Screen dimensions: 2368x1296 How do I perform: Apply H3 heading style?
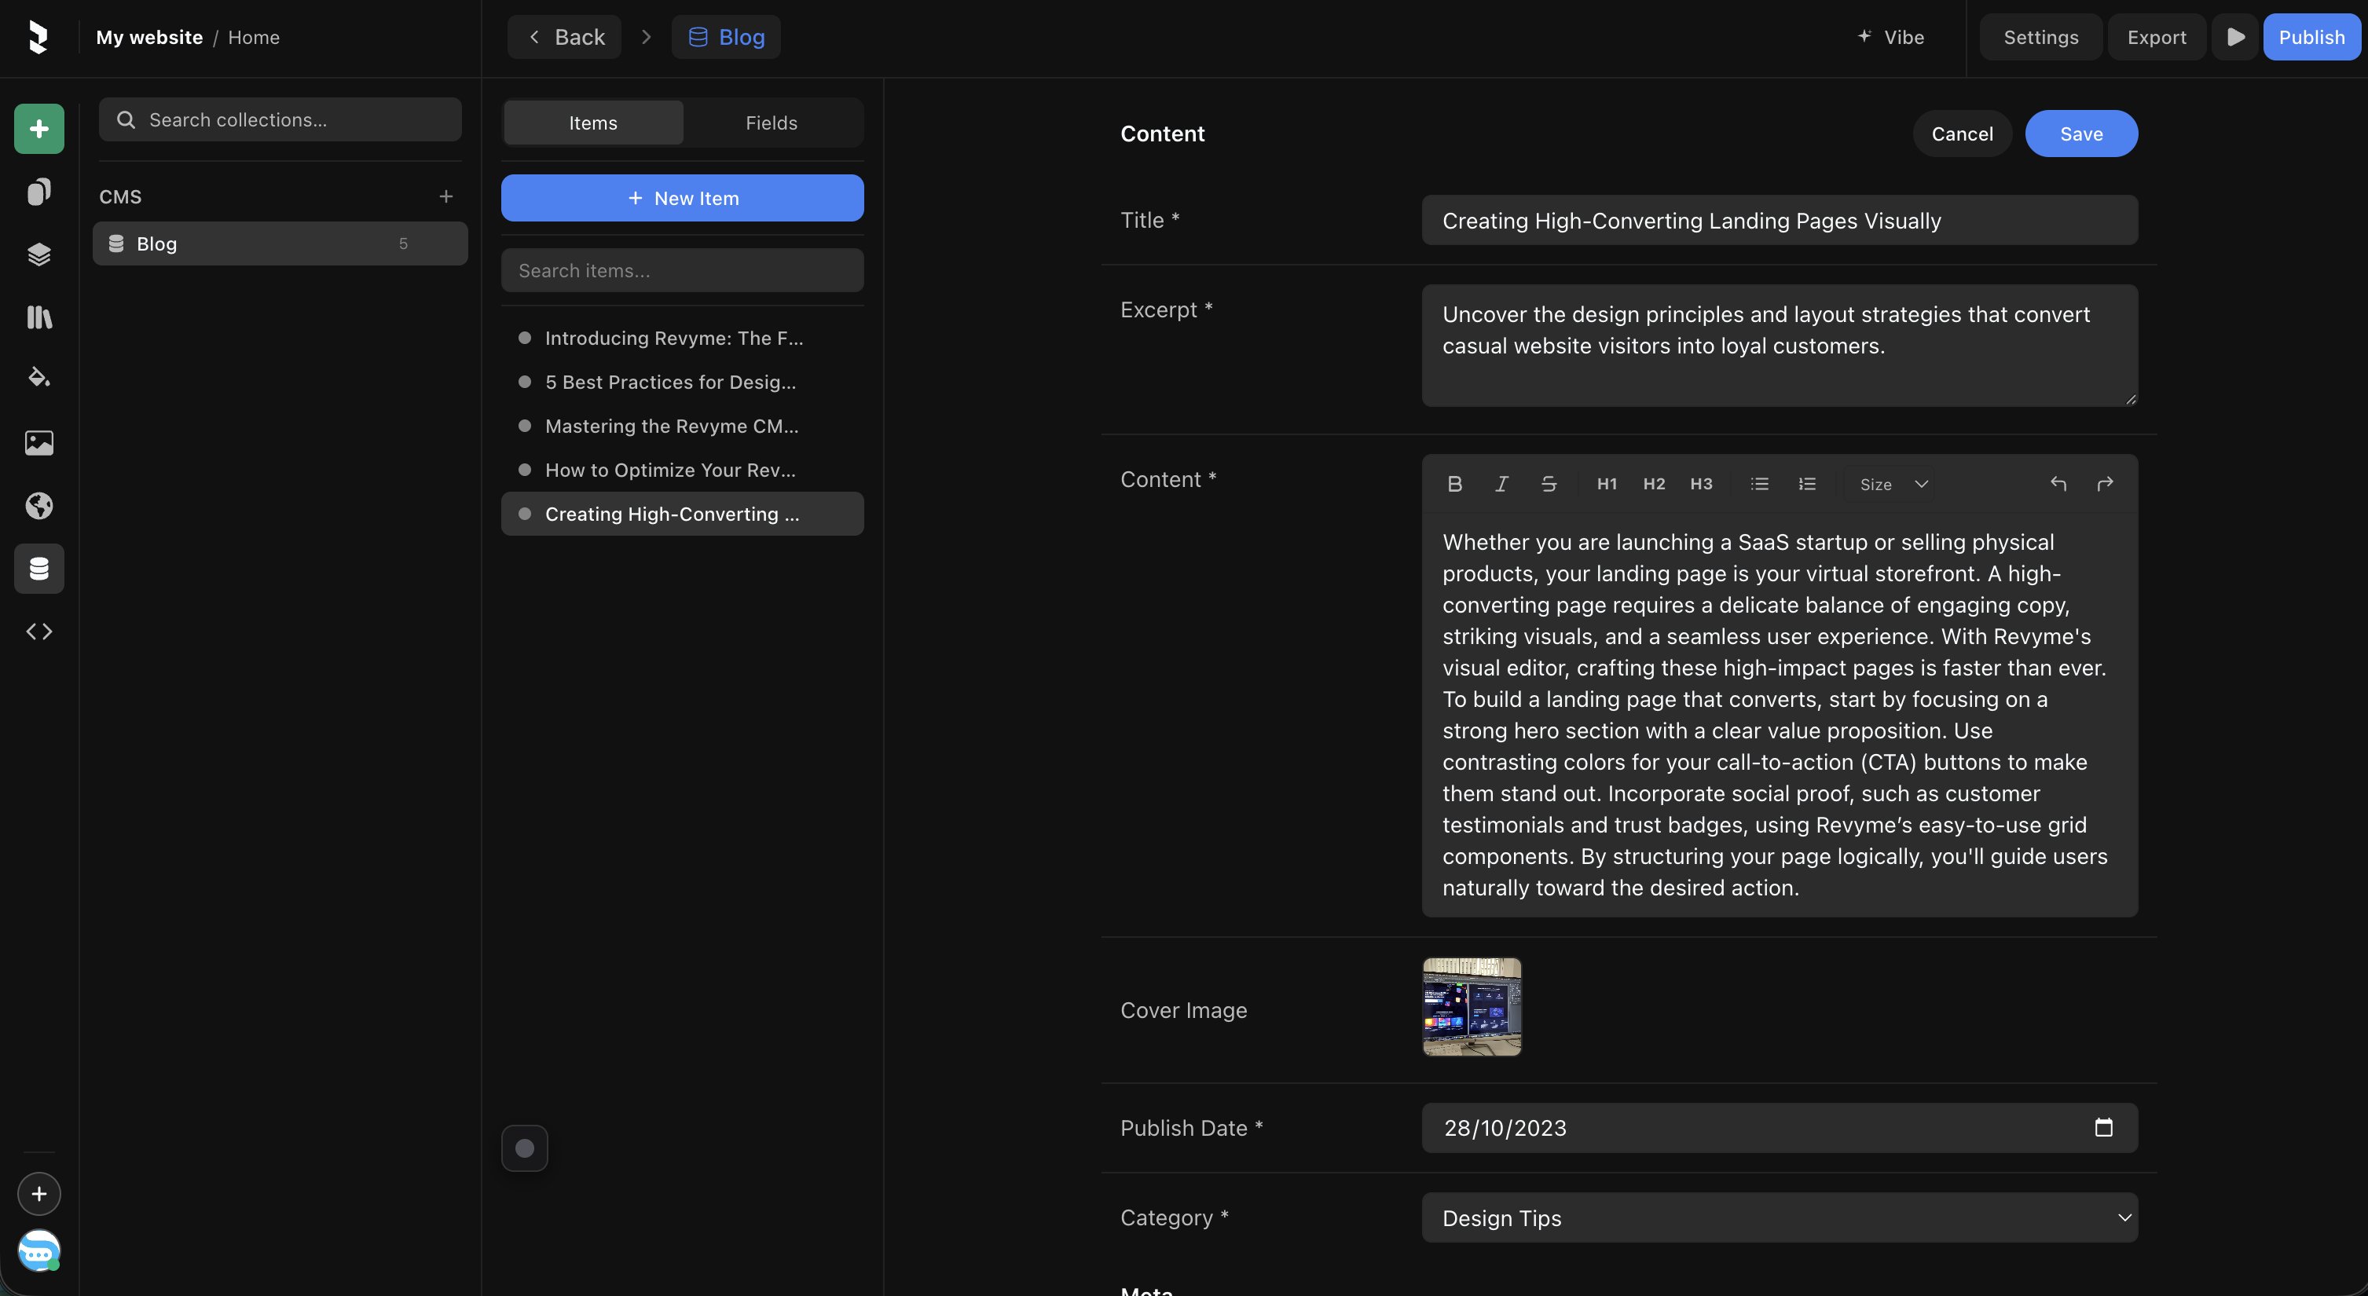coord(1702,485)
